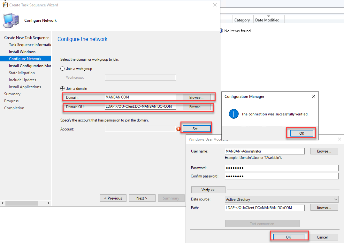344x243 pixels.
Task: Click the wizard icon in the title bar
Action: click(x=4, y=5)
